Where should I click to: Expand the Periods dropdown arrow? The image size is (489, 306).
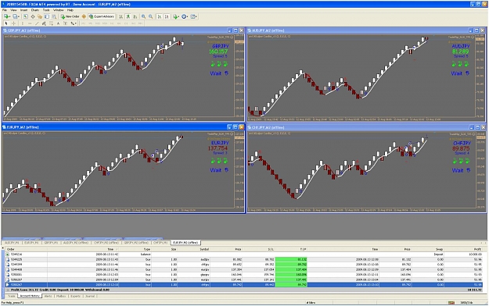(x=188, y=17)
